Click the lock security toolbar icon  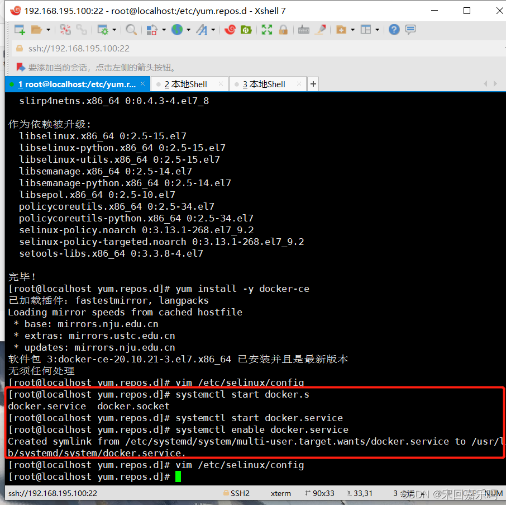pyautogui.click(x=283, y=29)
